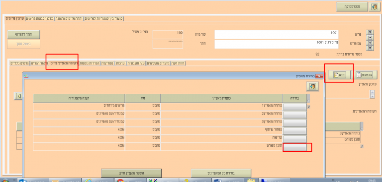Click the חתך field beneath the 100 field

pyautogui.click(x=168, y=44)
